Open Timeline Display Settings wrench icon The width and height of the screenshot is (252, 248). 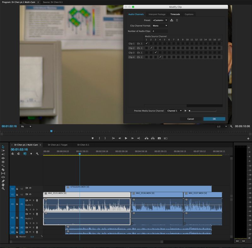[x=37, y=153]
